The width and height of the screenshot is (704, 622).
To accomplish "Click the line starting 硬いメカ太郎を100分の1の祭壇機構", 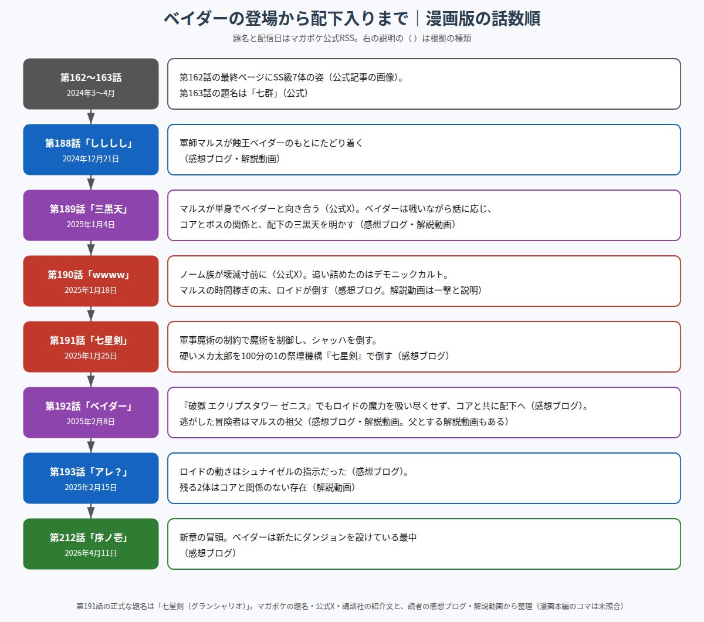I will click(315, 356).
